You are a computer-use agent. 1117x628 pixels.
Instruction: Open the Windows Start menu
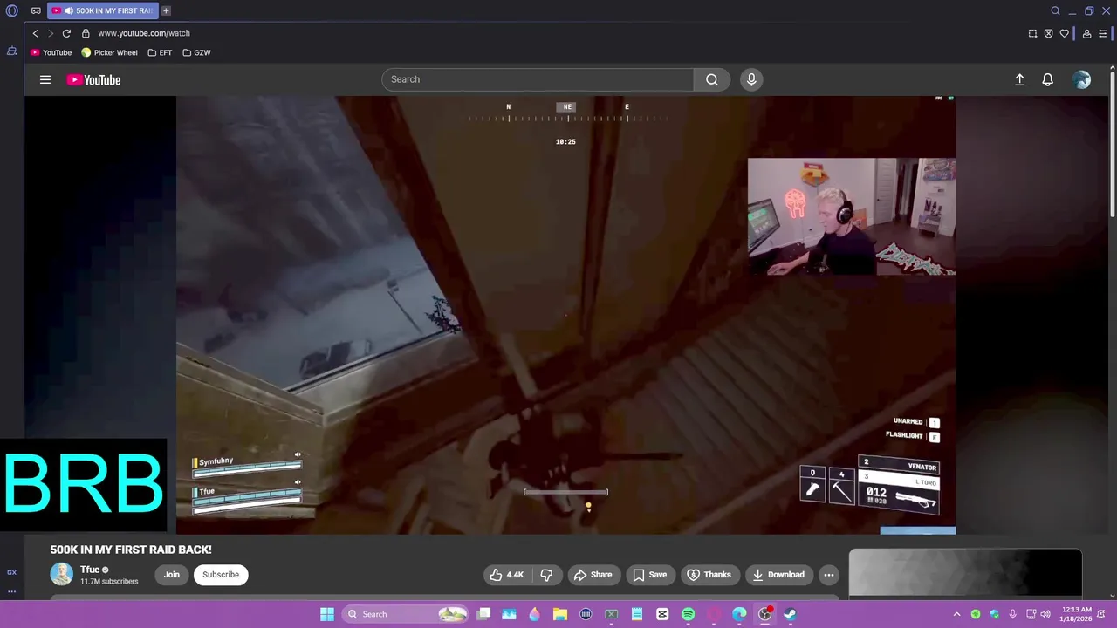pyautogui.click(x=326, y=614)
